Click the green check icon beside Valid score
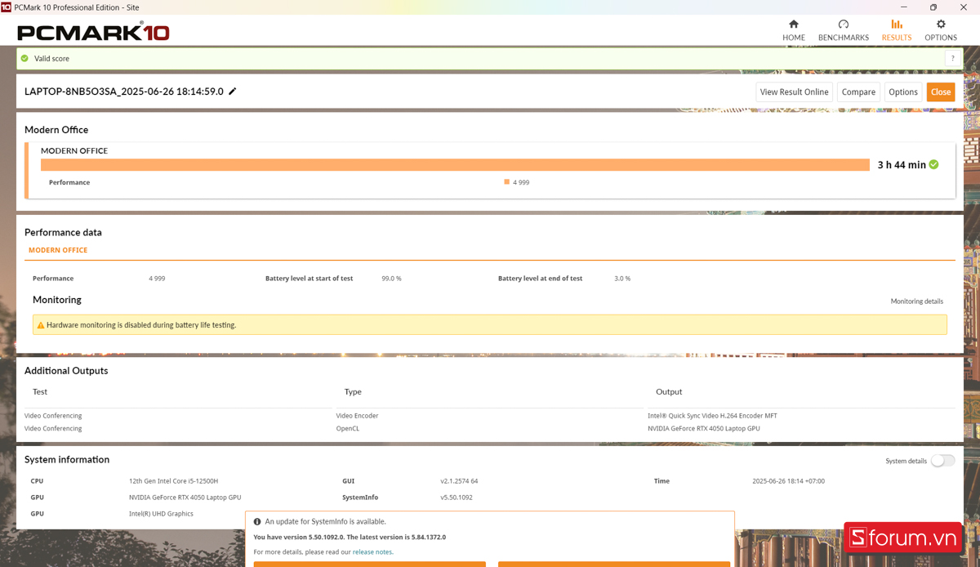This screenshot has height=567, width=980. [x=24, y=59]
